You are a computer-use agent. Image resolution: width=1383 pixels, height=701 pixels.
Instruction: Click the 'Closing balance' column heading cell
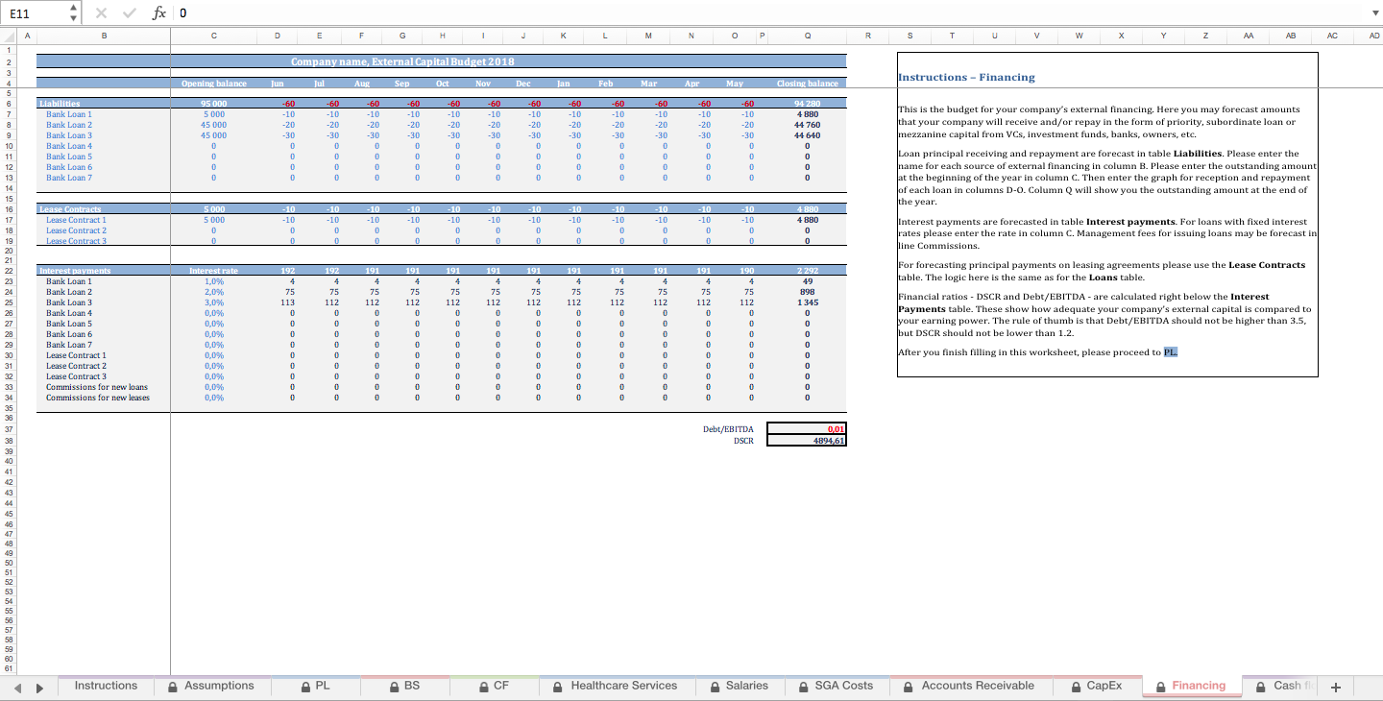click(x=808, y=84)
